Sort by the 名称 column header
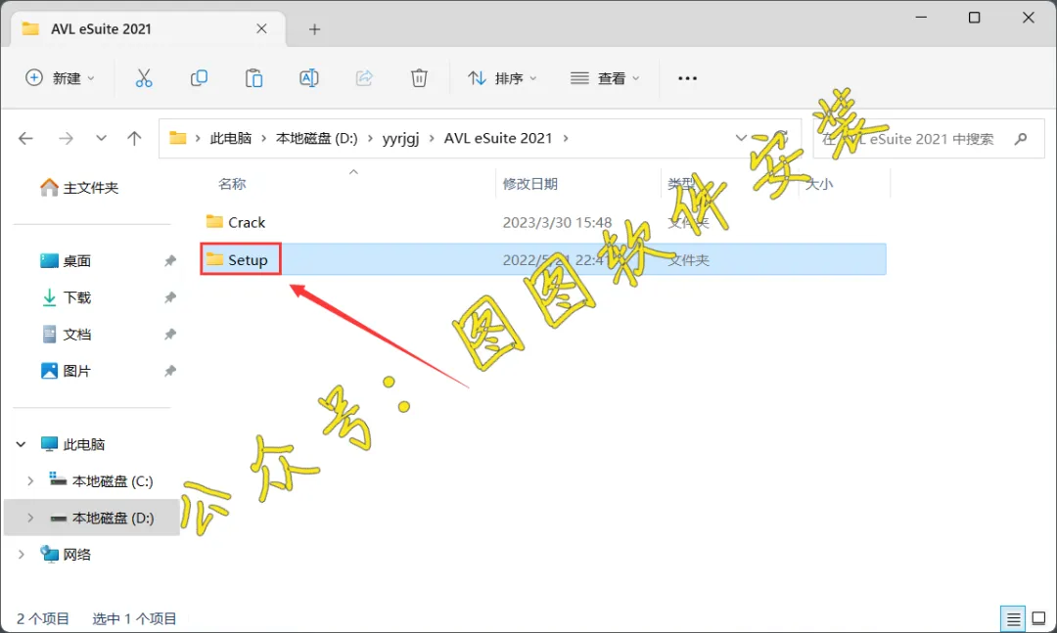Image resolution: width=1057 pixels, height=633 pixels. coord(232,183)
